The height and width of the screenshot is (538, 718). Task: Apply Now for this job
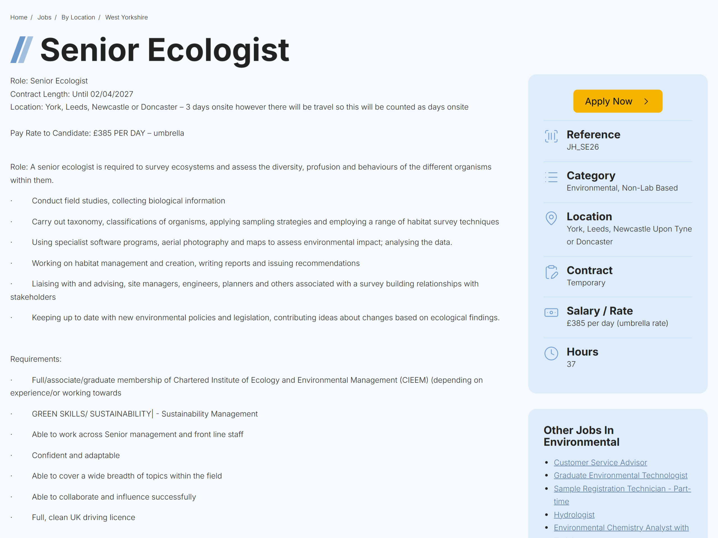(x=617, y=101)
